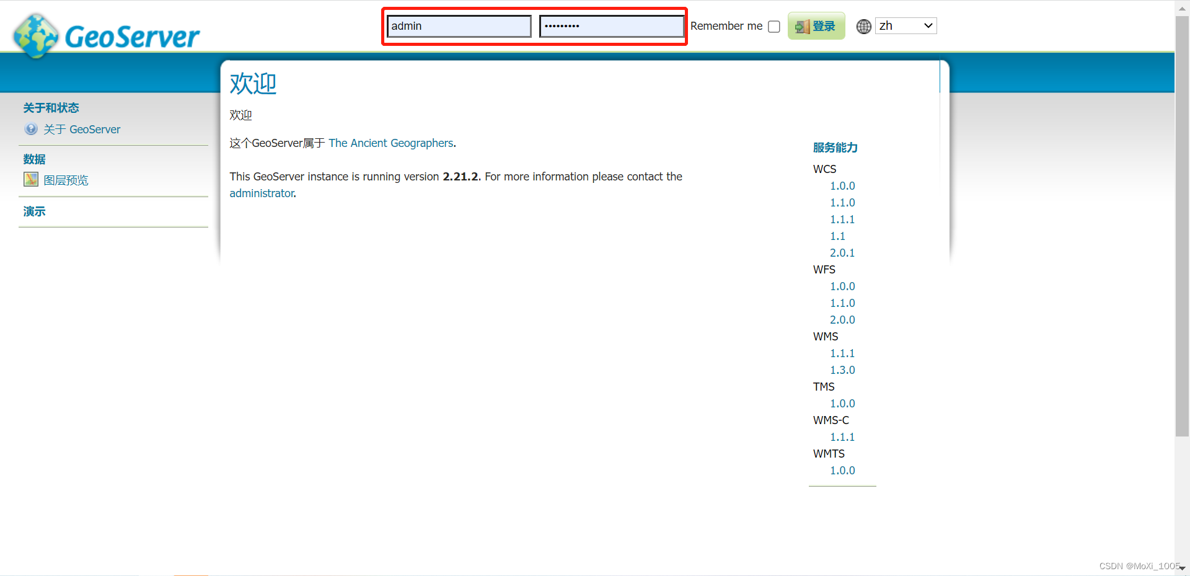
Task: Click the 演示 section heading
Action: [34, 211]
